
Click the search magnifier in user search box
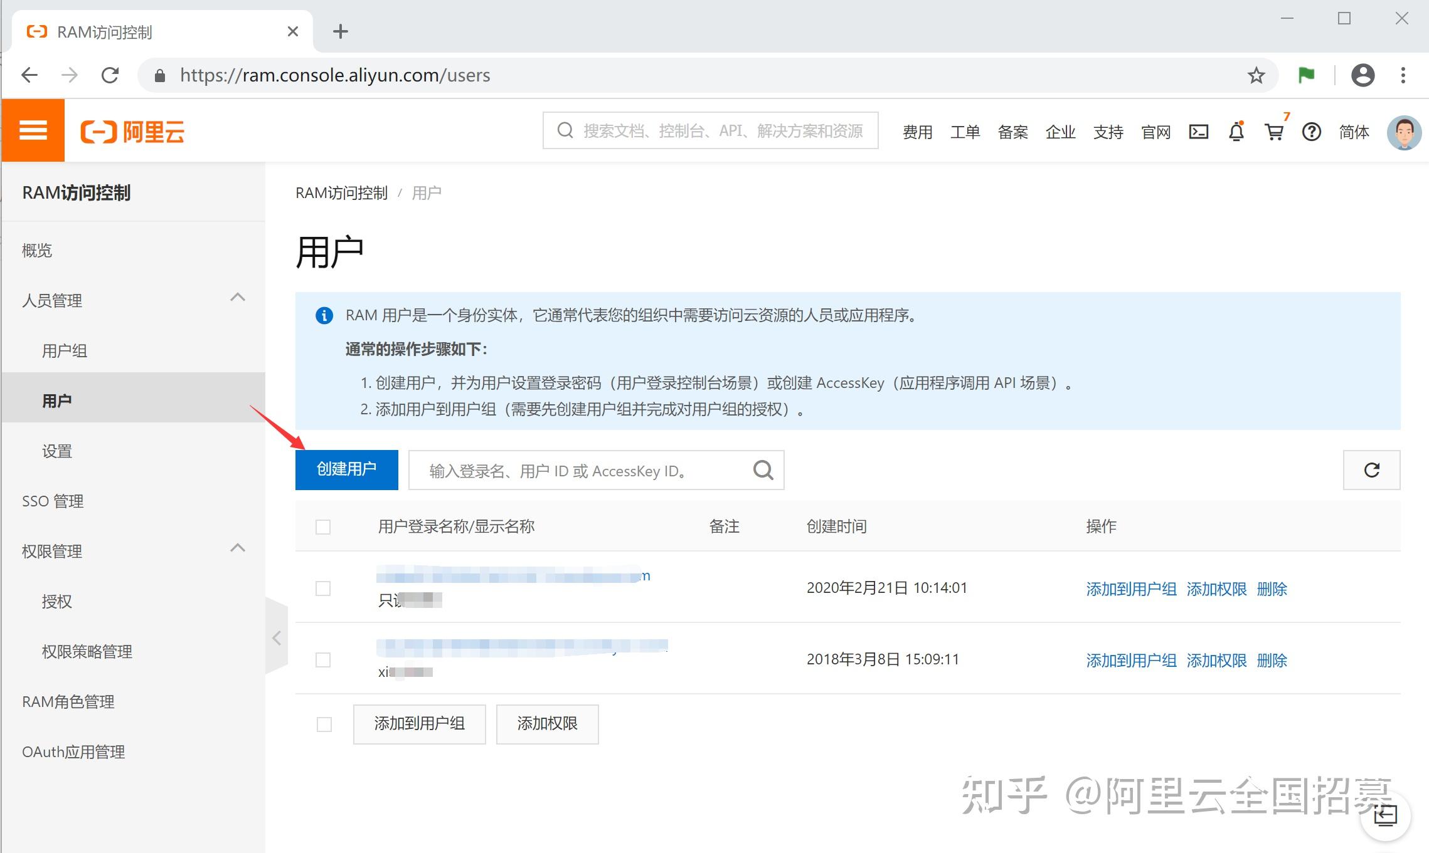[763, 470]
